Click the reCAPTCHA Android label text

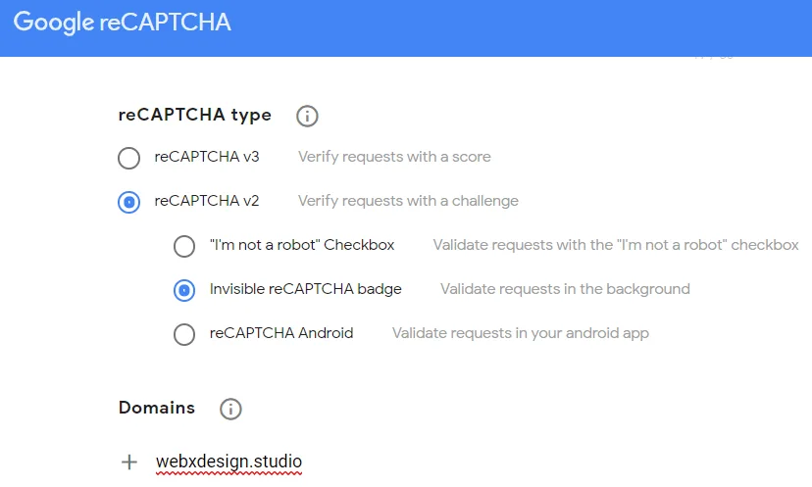point(281,333)
